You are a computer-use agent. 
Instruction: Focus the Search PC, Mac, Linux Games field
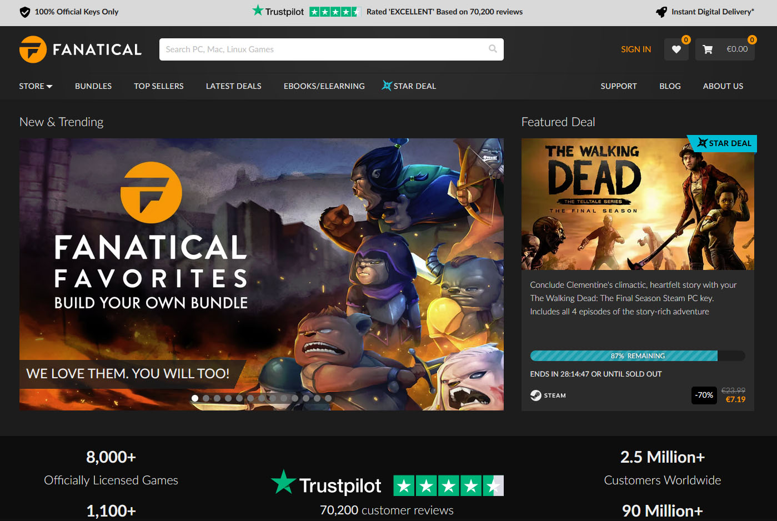[x=332, y=49]
